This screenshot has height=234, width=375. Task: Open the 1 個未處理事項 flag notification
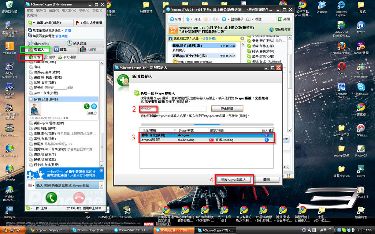click(89, 23)
